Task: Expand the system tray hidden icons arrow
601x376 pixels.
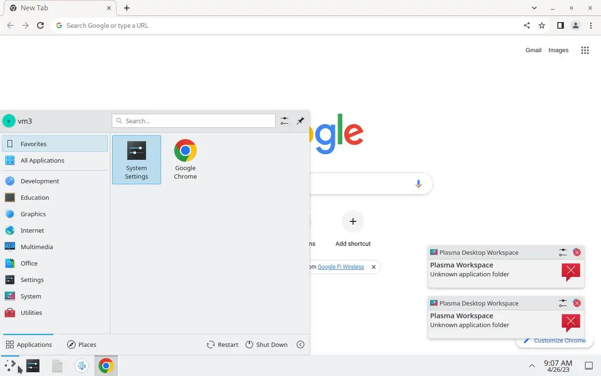Action: pos(532,366)
